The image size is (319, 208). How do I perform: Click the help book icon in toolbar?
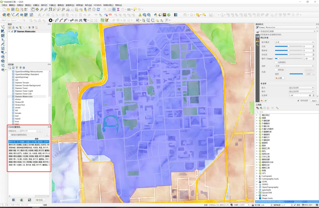(175, 15)
